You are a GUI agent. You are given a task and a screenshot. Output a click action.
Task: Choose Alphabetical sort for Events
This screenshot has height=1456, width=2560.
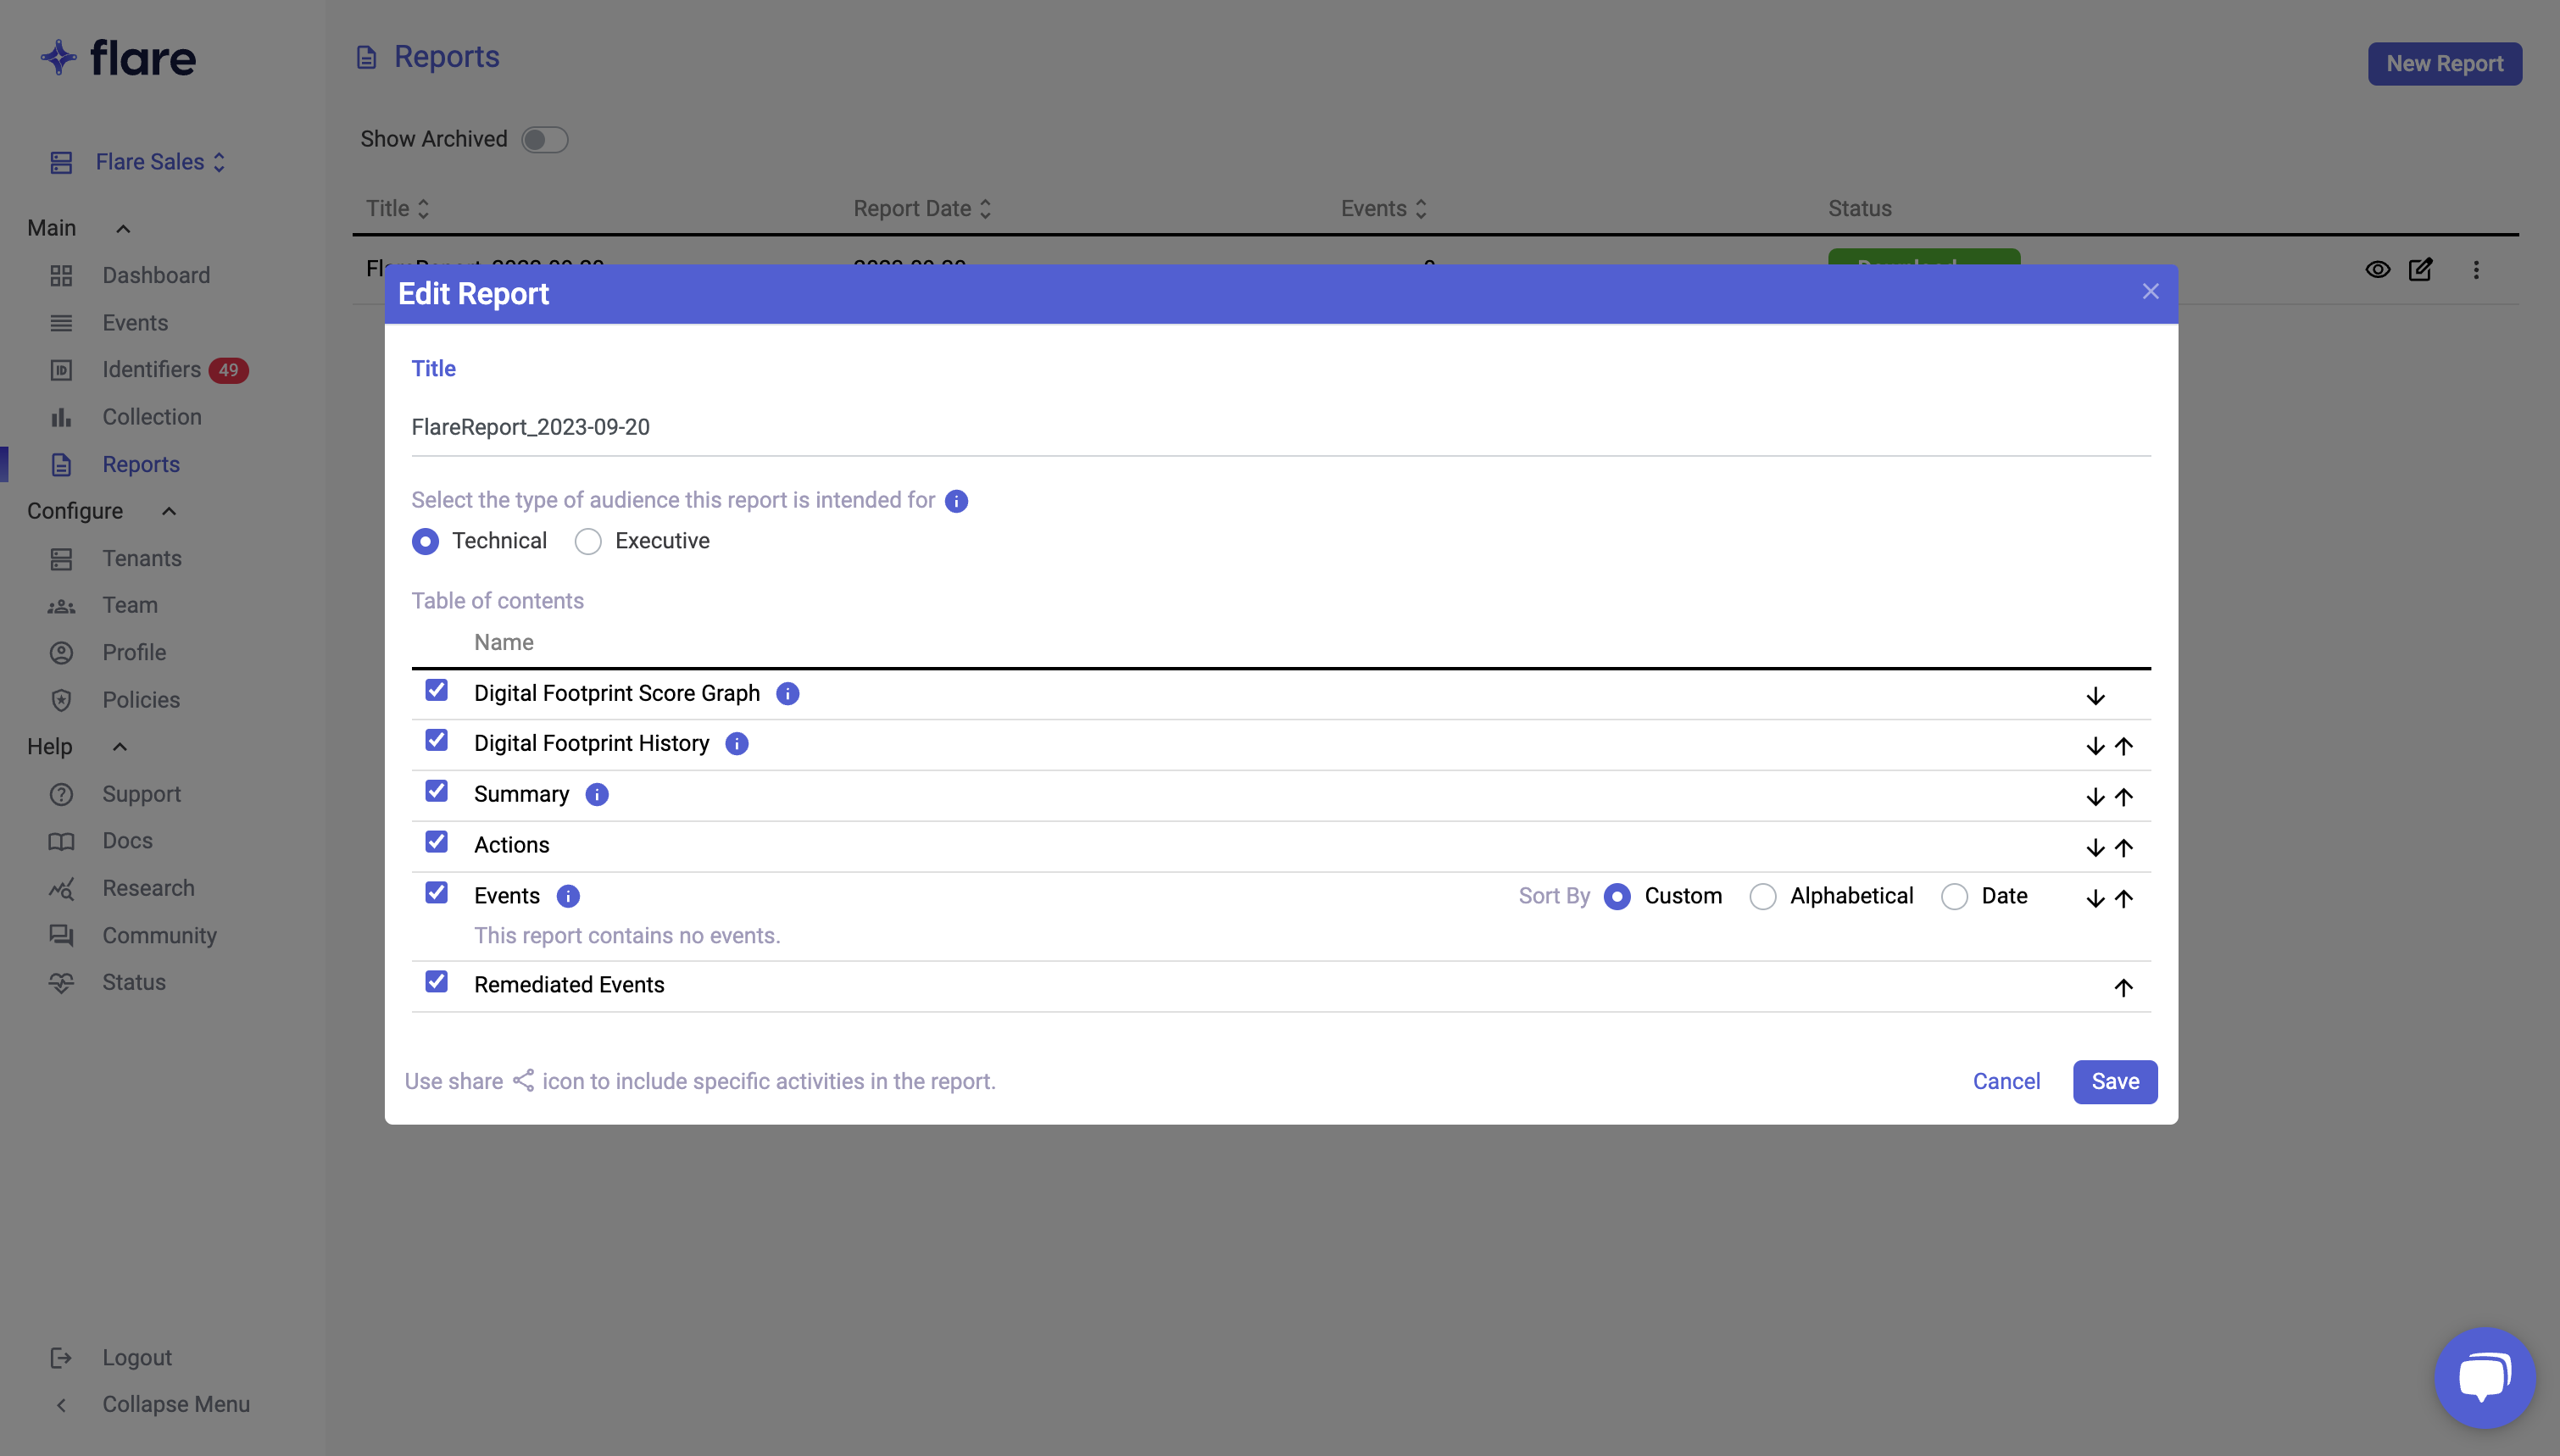coord(1763,897)
